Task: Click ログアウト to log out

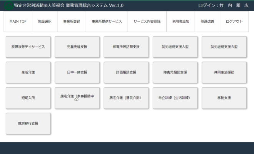Action: click(x=234, y=22)
